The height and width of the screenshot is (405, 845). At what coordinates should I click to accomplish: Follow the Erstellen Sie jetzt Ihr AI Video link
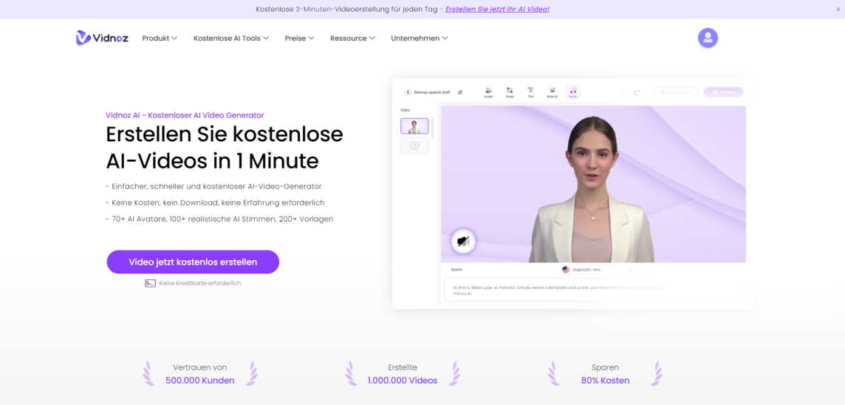pos(497,9)
